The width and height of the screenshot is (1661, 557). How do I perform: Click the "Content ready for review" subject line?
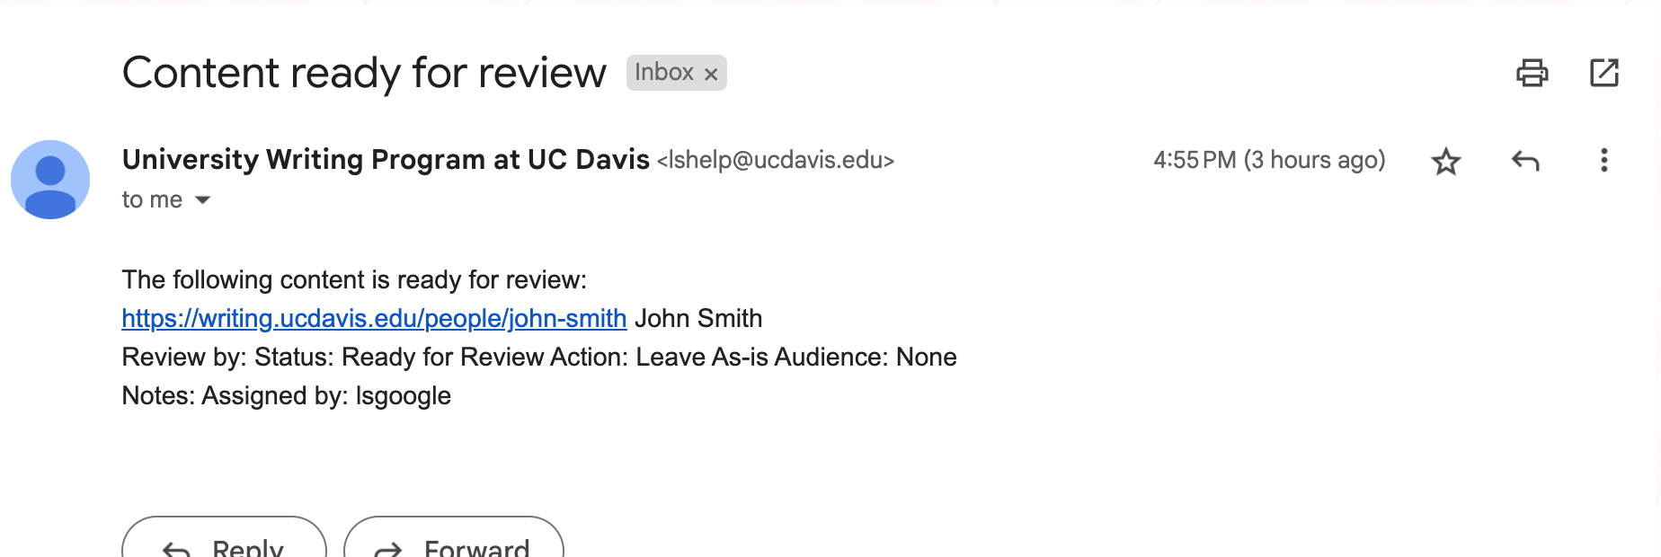point(364,73)
